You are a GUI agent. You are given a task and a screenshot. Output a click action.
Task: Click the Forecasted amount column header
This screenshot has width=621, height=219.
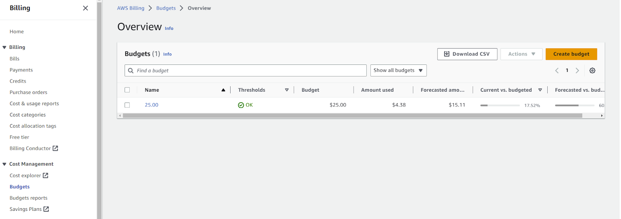442,90
